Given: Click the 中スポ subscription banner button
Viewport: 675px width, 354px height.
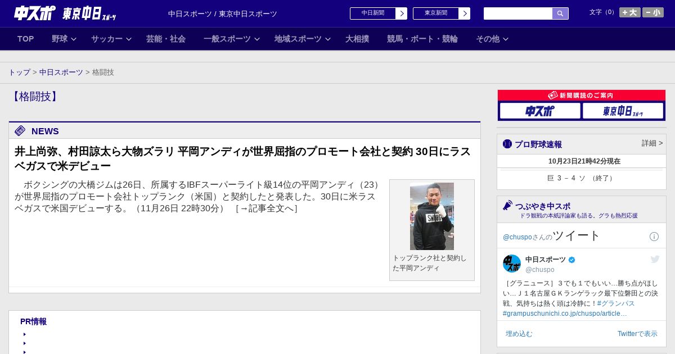Looking at the screenshot, I should pos(540,111).
